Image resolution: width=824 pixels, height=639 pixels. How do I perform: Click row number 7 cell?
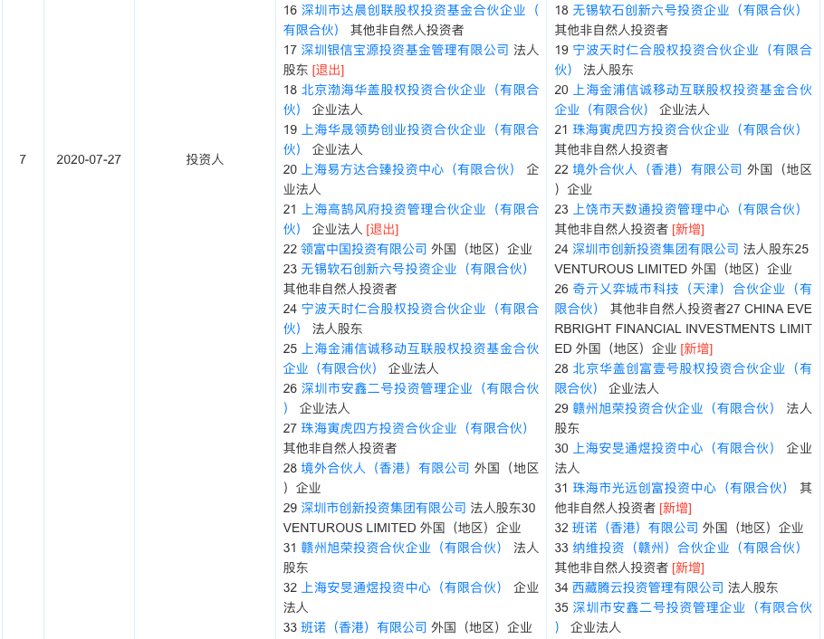tap(23, 159)
